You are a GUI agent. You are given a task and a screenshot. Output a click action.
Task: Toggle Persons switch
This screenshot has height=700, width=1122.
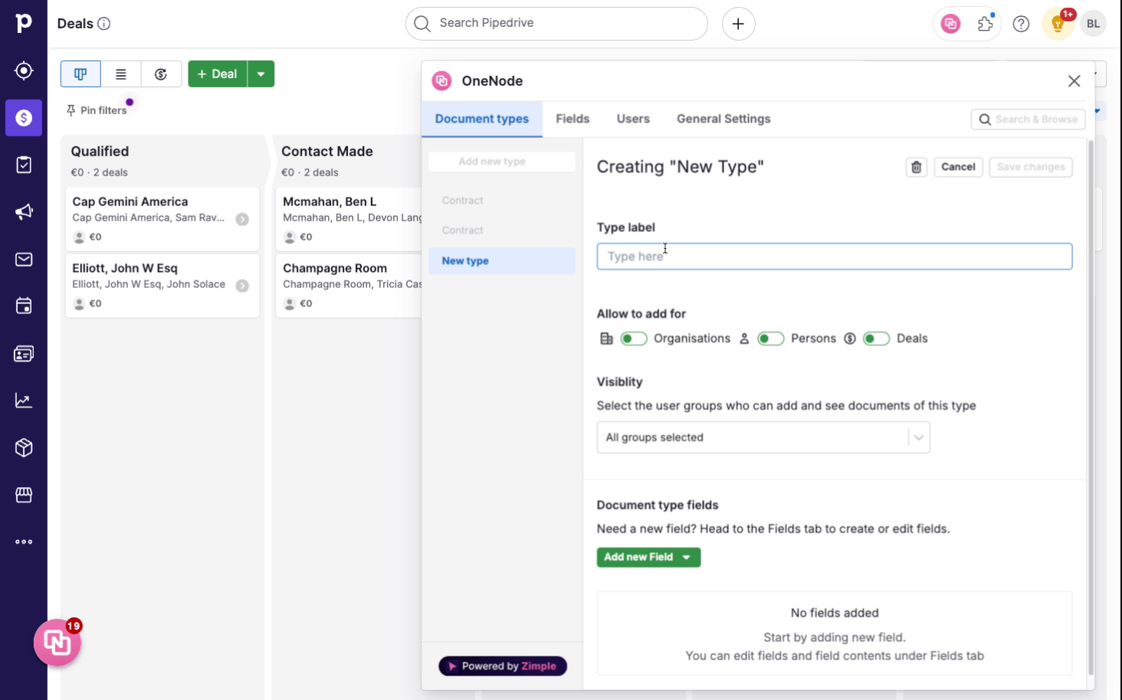pos(770,339)
